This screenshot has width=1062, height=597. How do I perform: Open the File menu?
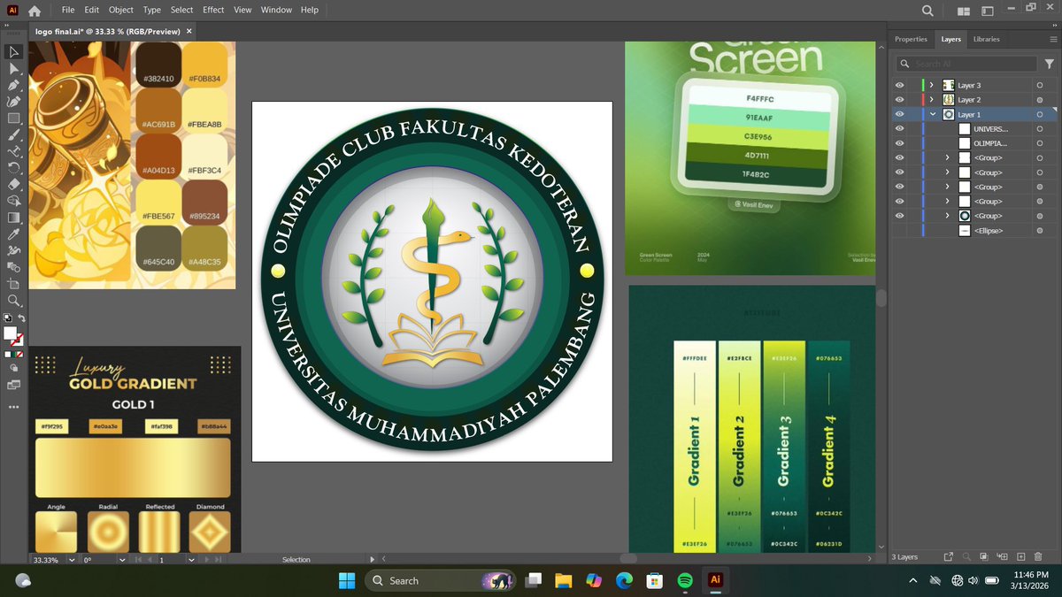point(68,10)
